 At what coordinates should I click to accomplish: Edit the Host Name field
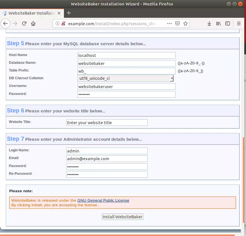tap(126, 55)
